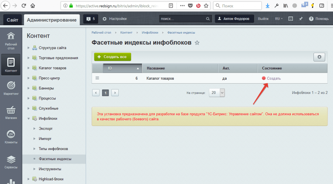Viewport: 333px width, 184px height.
Task: Collapse the Инфоблоки tree node
Action: pyautogui.click(x=29, y=119)
